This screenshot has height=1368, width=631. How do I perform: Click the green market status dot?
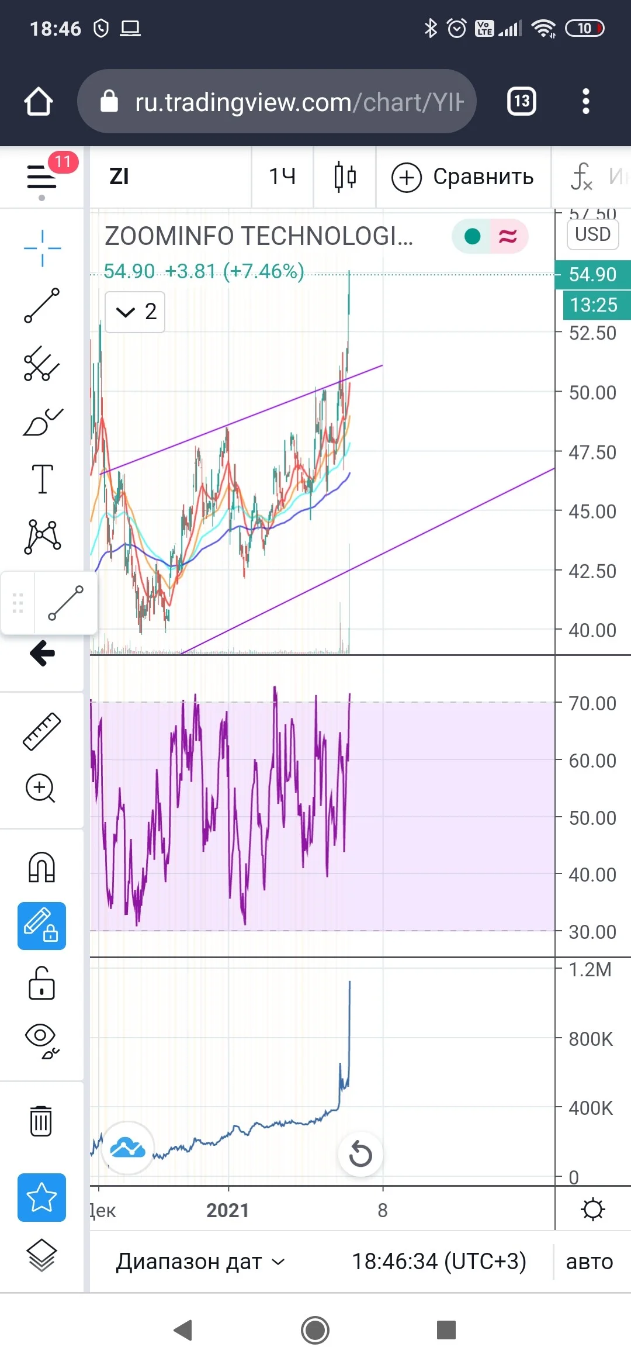[x=472, y=236]
